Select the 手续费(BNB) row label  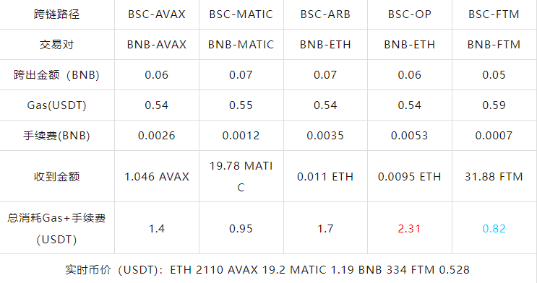tap(57, 136)
